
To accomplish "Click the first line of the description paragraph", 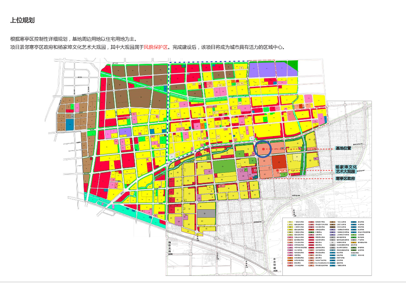I will [73, 39].
